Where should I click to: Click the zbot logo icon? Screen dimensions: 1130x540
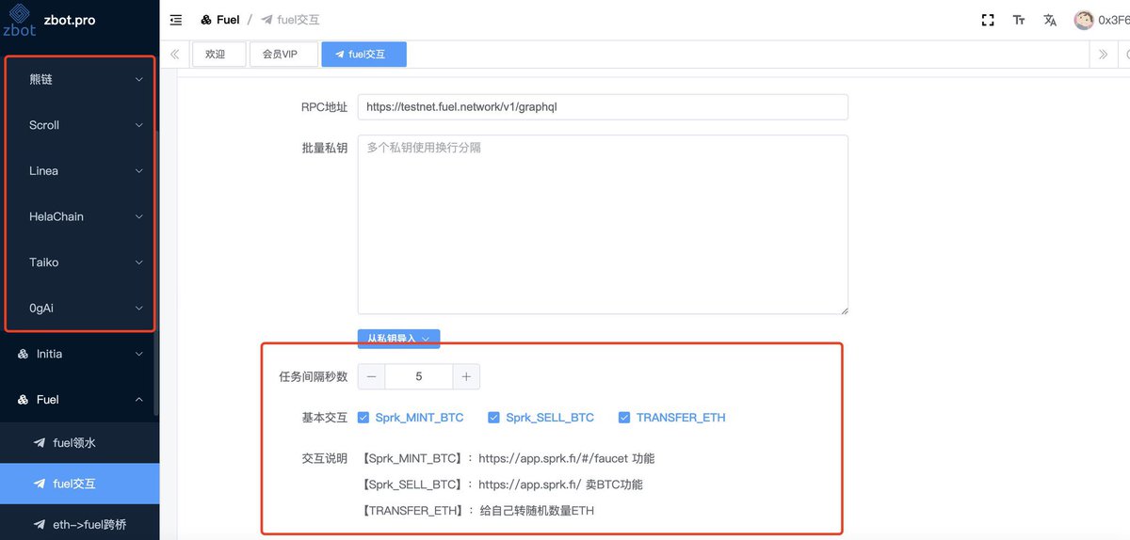(x=19, y=20)
